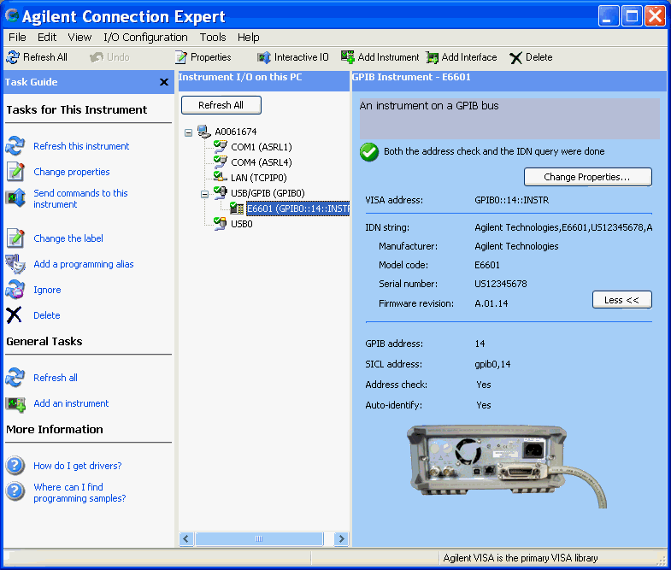Click the Refresh all link
Screen dimensions: 671x570
click(56, 378)
